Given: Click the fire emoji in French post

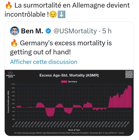Looking at the screenshot, I should (x=9, y=6).
